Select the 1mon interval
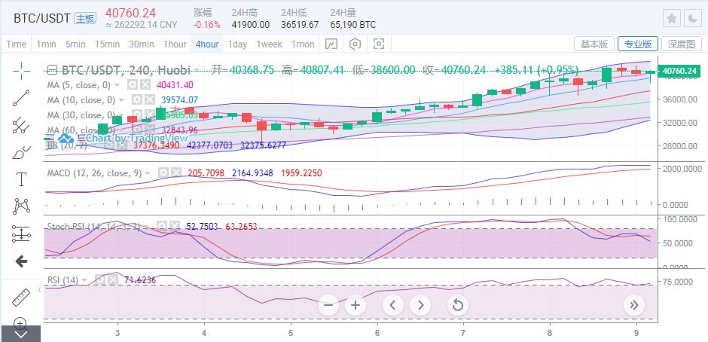The width and height of the screenshot is (708, 342). point(303,44)
